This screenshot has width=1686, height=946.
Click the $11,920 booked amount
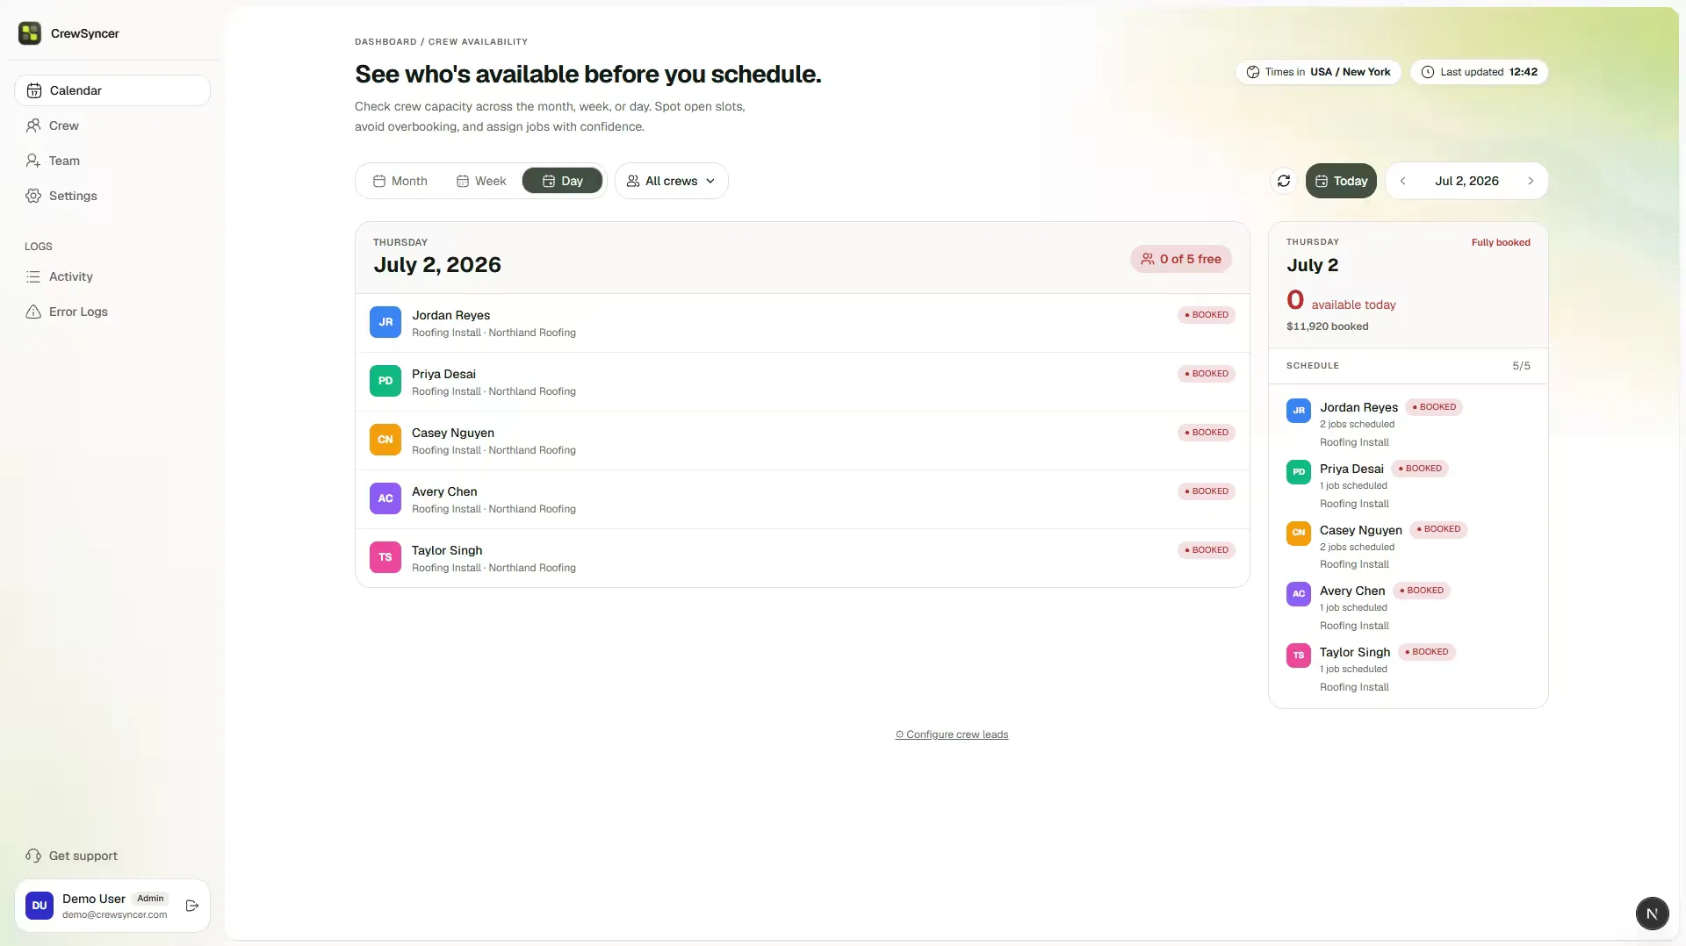[1327, 326]
